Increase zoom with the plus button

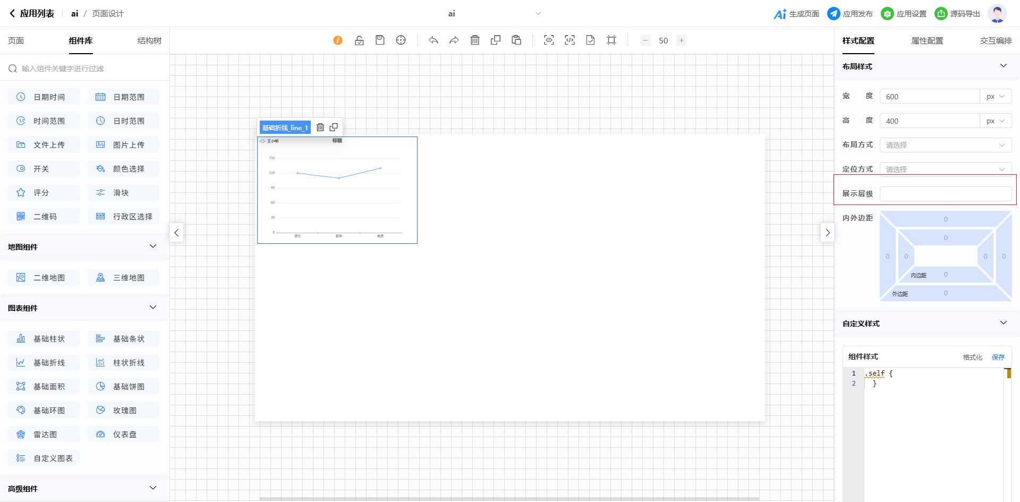[x=681, y=40]
